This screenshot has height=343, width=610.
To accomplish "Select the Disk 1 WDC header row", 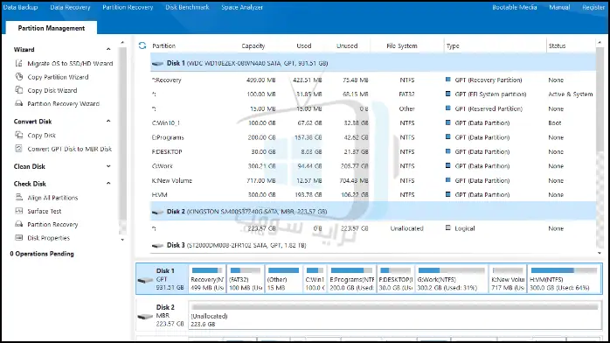I will coord(372,63).
